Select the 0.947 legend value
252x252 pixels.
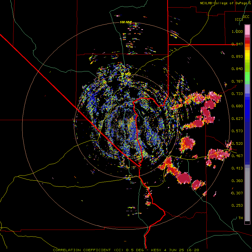click(x=237, y=44)
